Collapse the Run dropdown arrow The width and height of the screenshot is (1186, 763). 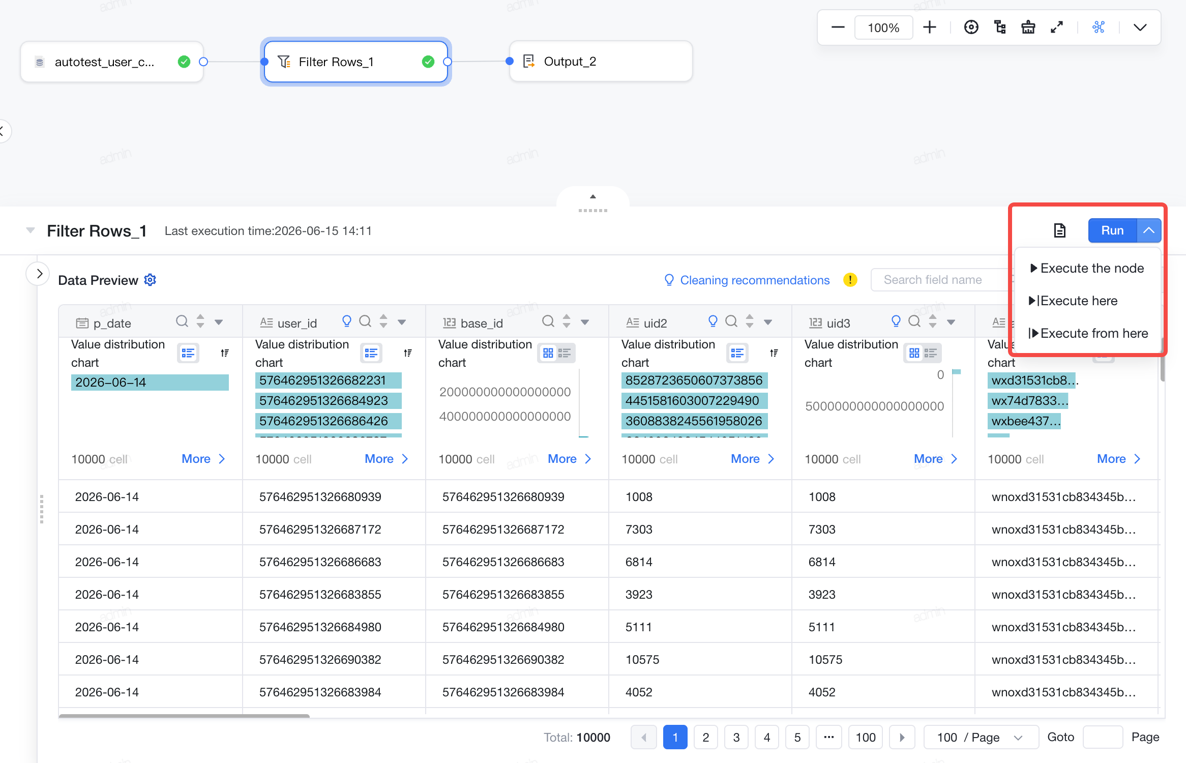(x=1149, y=230)
